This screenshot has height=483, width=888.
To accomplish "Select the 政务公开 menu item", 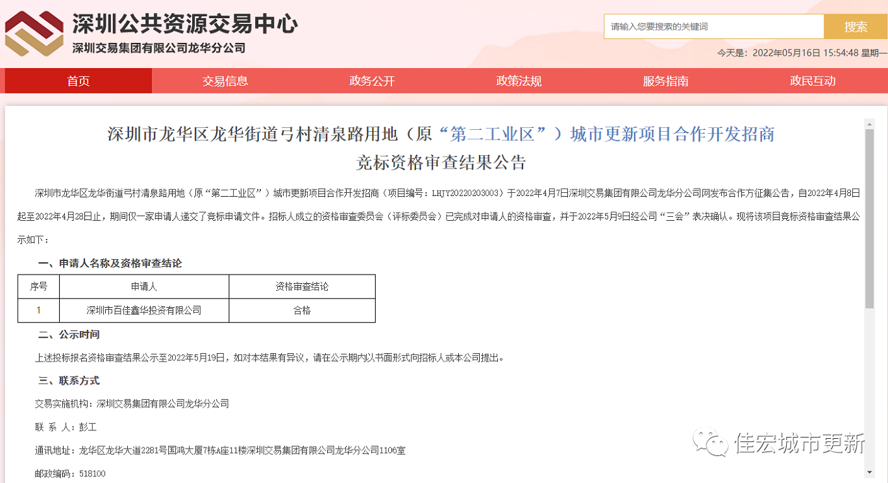I will pos(372,81).
